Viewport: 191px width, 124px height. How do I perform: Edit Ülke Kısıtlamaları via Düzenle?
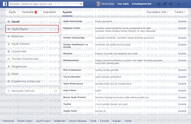coord(182,70)
